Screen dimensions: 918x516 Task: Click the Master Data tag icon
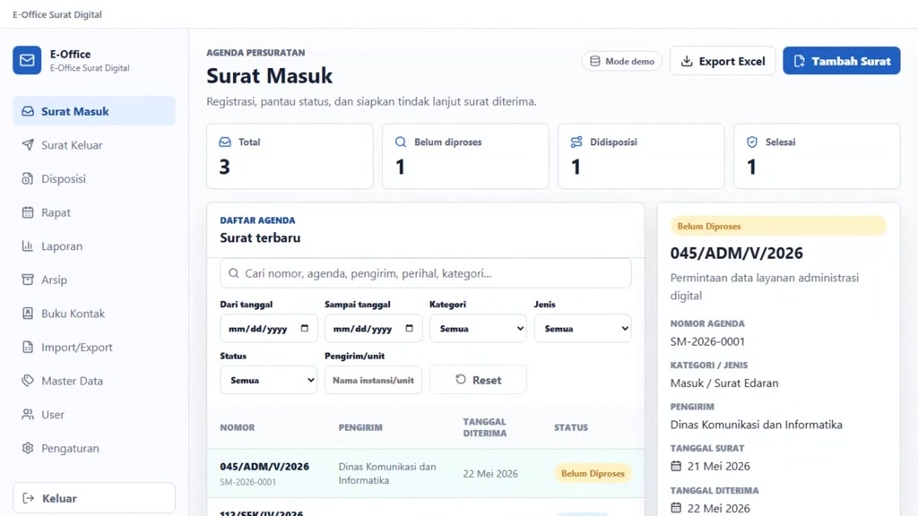pos(28,380)
